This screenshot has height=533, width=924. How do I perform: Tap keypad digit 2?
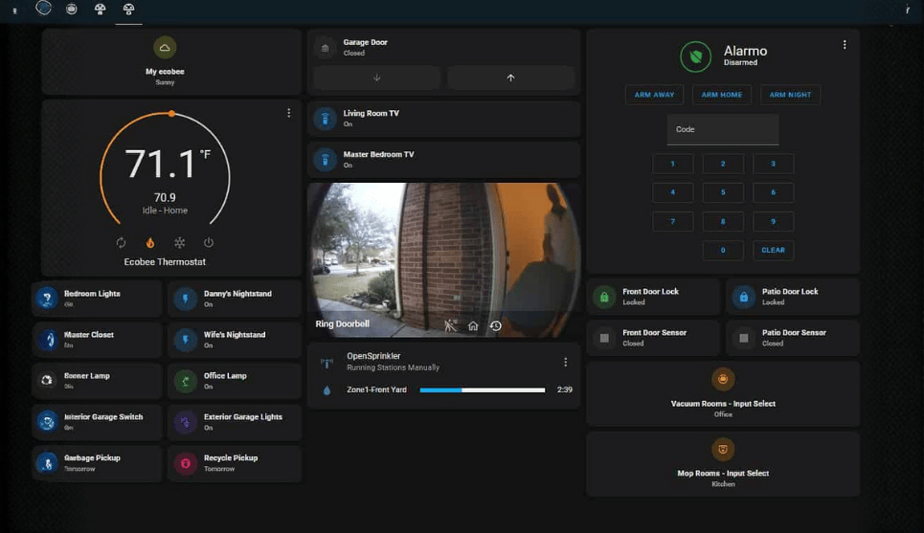[x=723, y=164]
